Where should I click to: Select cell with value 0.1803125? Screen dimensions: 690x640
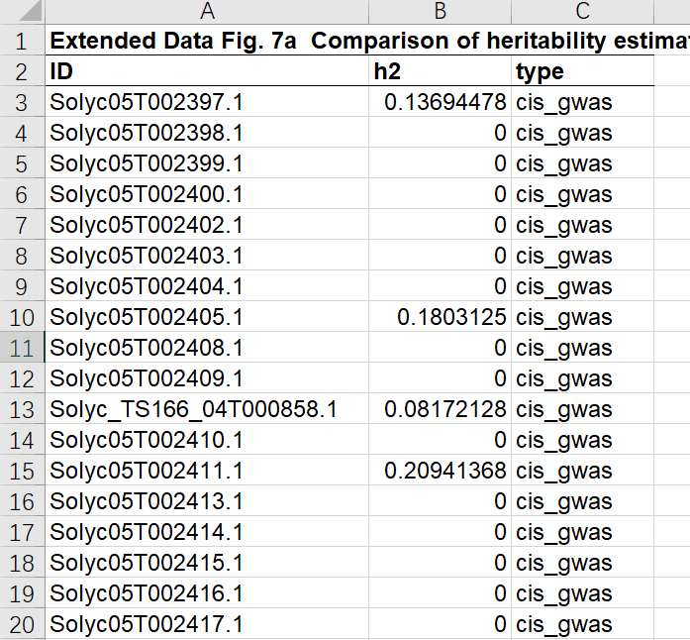[440, 317]
